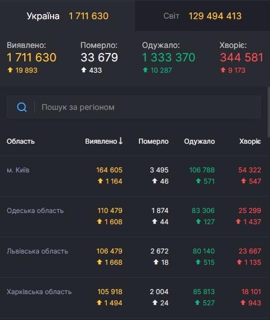Select the Львівська область row

coord(134,257)
